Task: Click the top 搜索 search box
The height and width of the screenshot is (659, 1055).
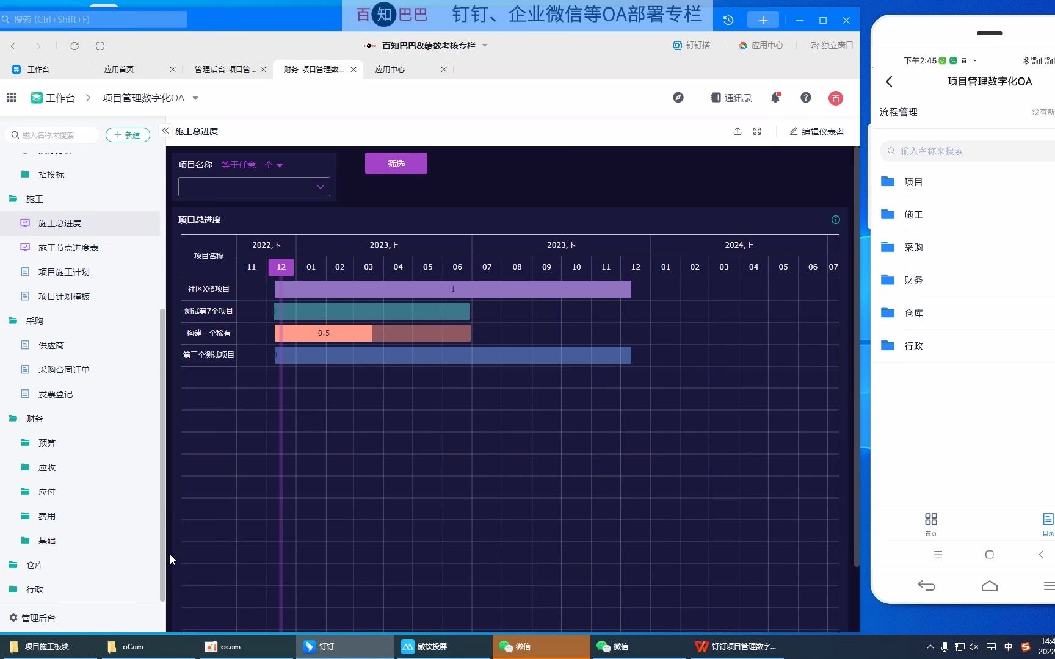Action: coord(93,20)
